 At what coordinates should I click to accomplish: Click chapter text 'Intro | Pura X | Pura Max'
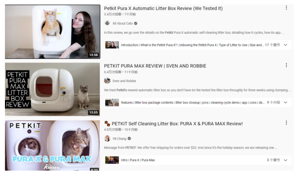138,160
